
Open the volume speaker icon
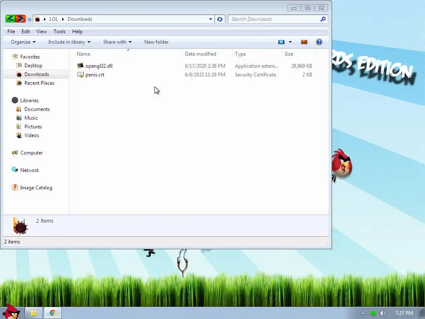click(383, 313)
